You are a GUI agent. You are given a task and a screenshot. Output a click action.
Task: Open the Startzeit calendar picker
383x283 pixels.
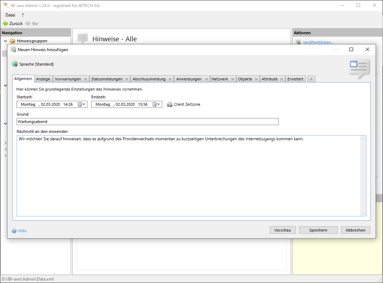click(x=81, y=104)
